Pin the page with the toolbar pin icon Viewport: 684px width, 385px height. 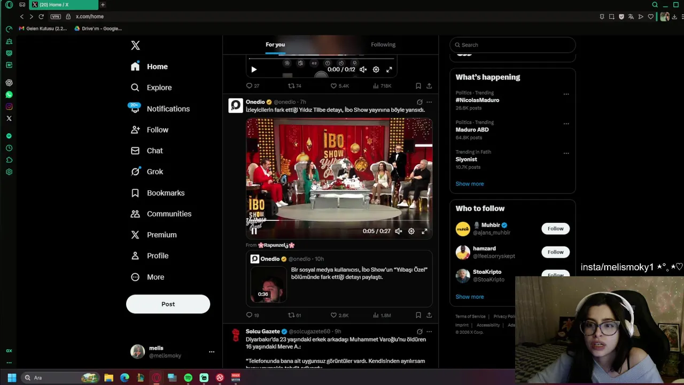click(x=602, y=17)
